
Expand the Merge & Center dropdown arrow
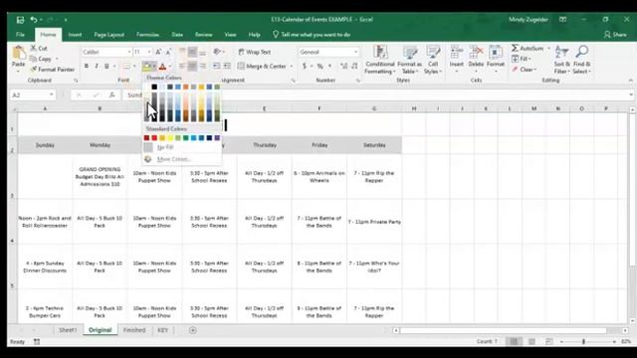[292, 67]
